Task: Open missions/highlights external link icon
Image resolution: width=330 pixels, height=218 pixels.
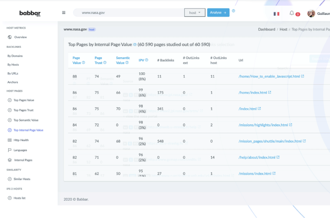Action: click(291, 125)
